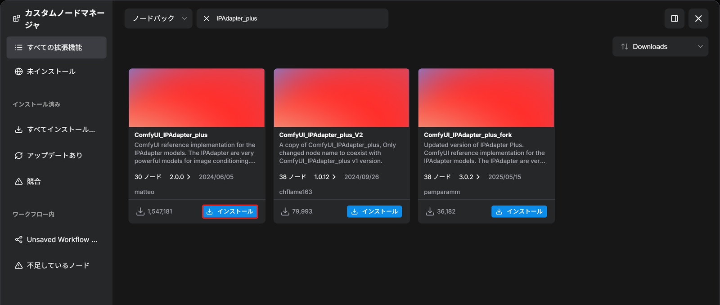
Task: Click the sort arrows icon beside Downloads
Action: pos(625,47)
